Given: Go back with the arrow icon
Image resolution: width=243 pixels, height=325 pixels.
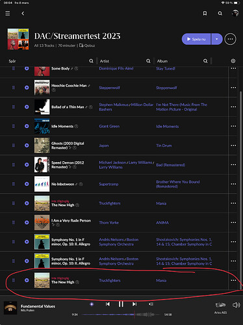Looking at the screenshot, I should tap(23, 14).
